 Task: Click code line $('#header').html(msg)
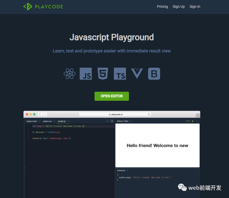point(46,132)
